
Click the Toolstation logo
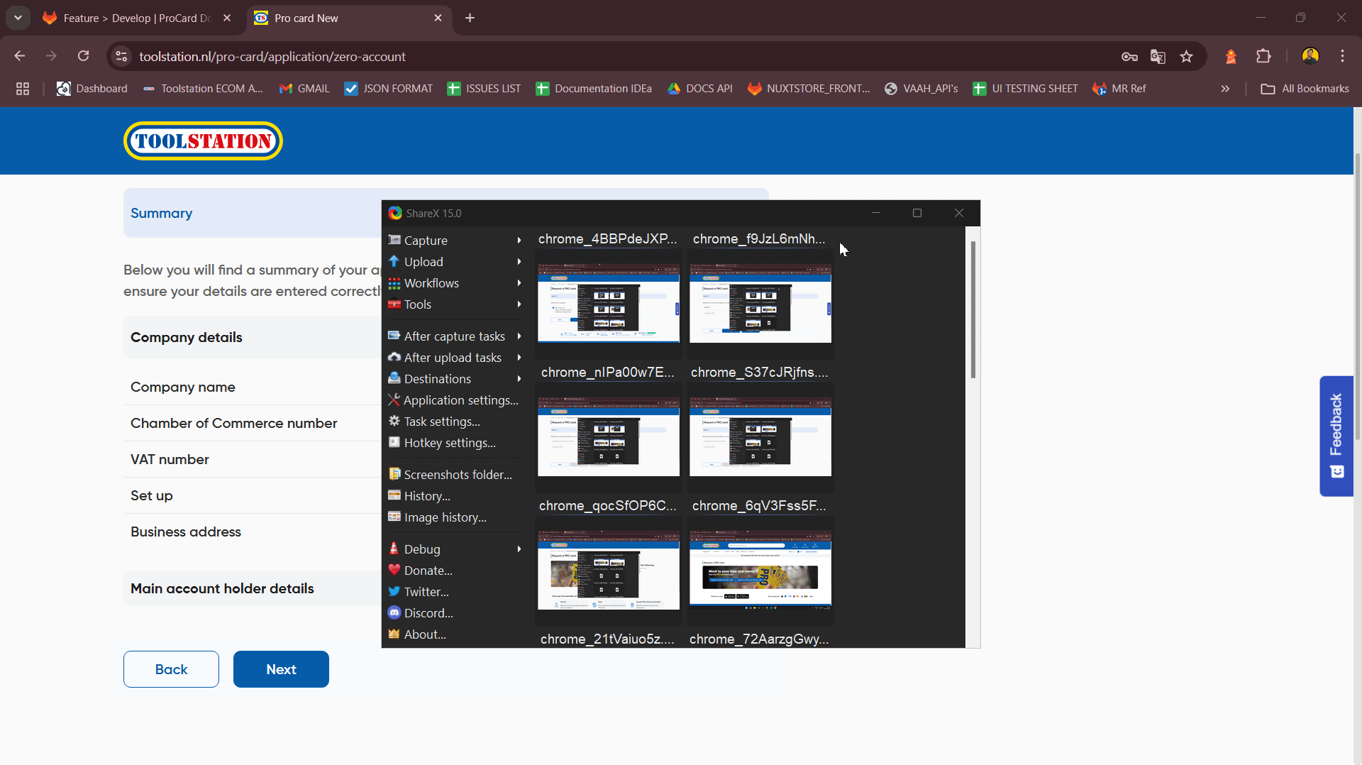[203, 141]
